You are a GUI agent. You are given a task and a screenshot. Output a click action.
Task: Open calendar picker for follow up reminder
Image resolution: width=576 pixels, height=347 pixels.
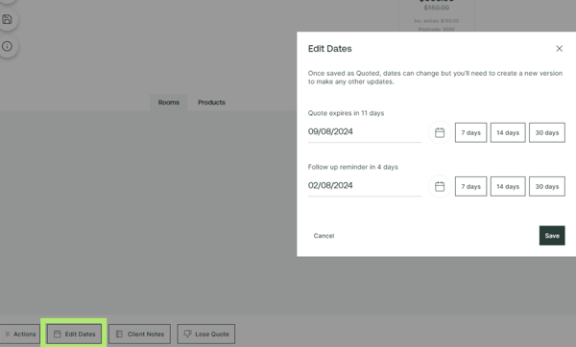(440, 186)
